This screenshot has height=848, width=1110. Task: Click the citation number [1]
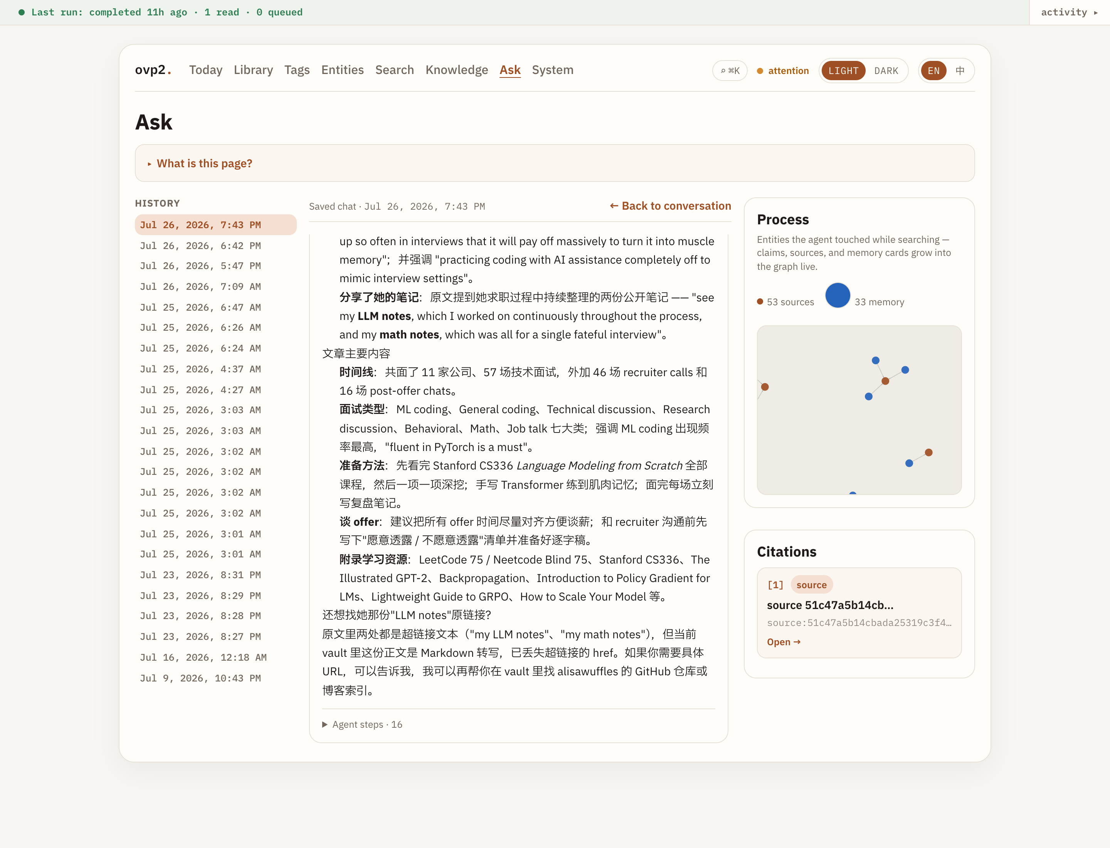pos(775,585)
